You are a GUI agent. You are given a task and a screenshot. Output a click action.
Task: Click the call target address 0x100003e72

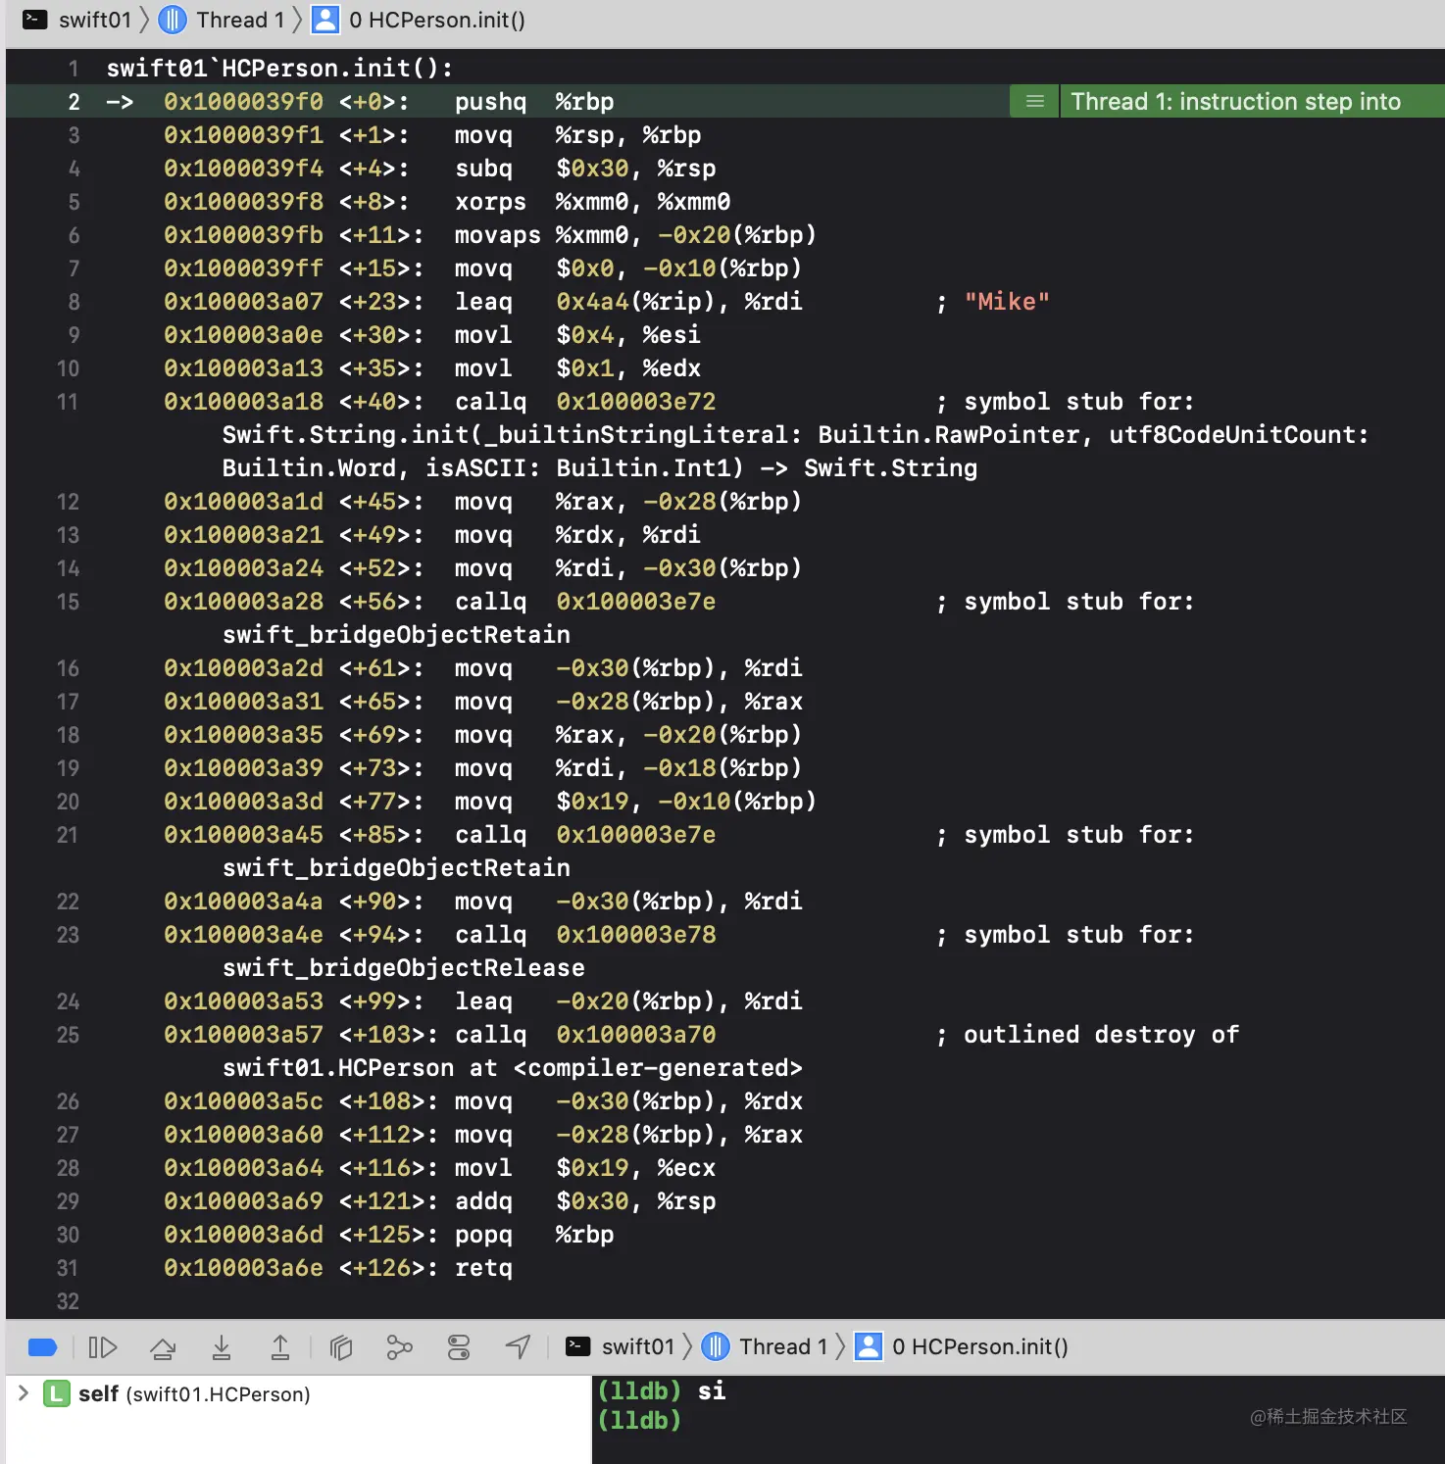coord(636,402)
